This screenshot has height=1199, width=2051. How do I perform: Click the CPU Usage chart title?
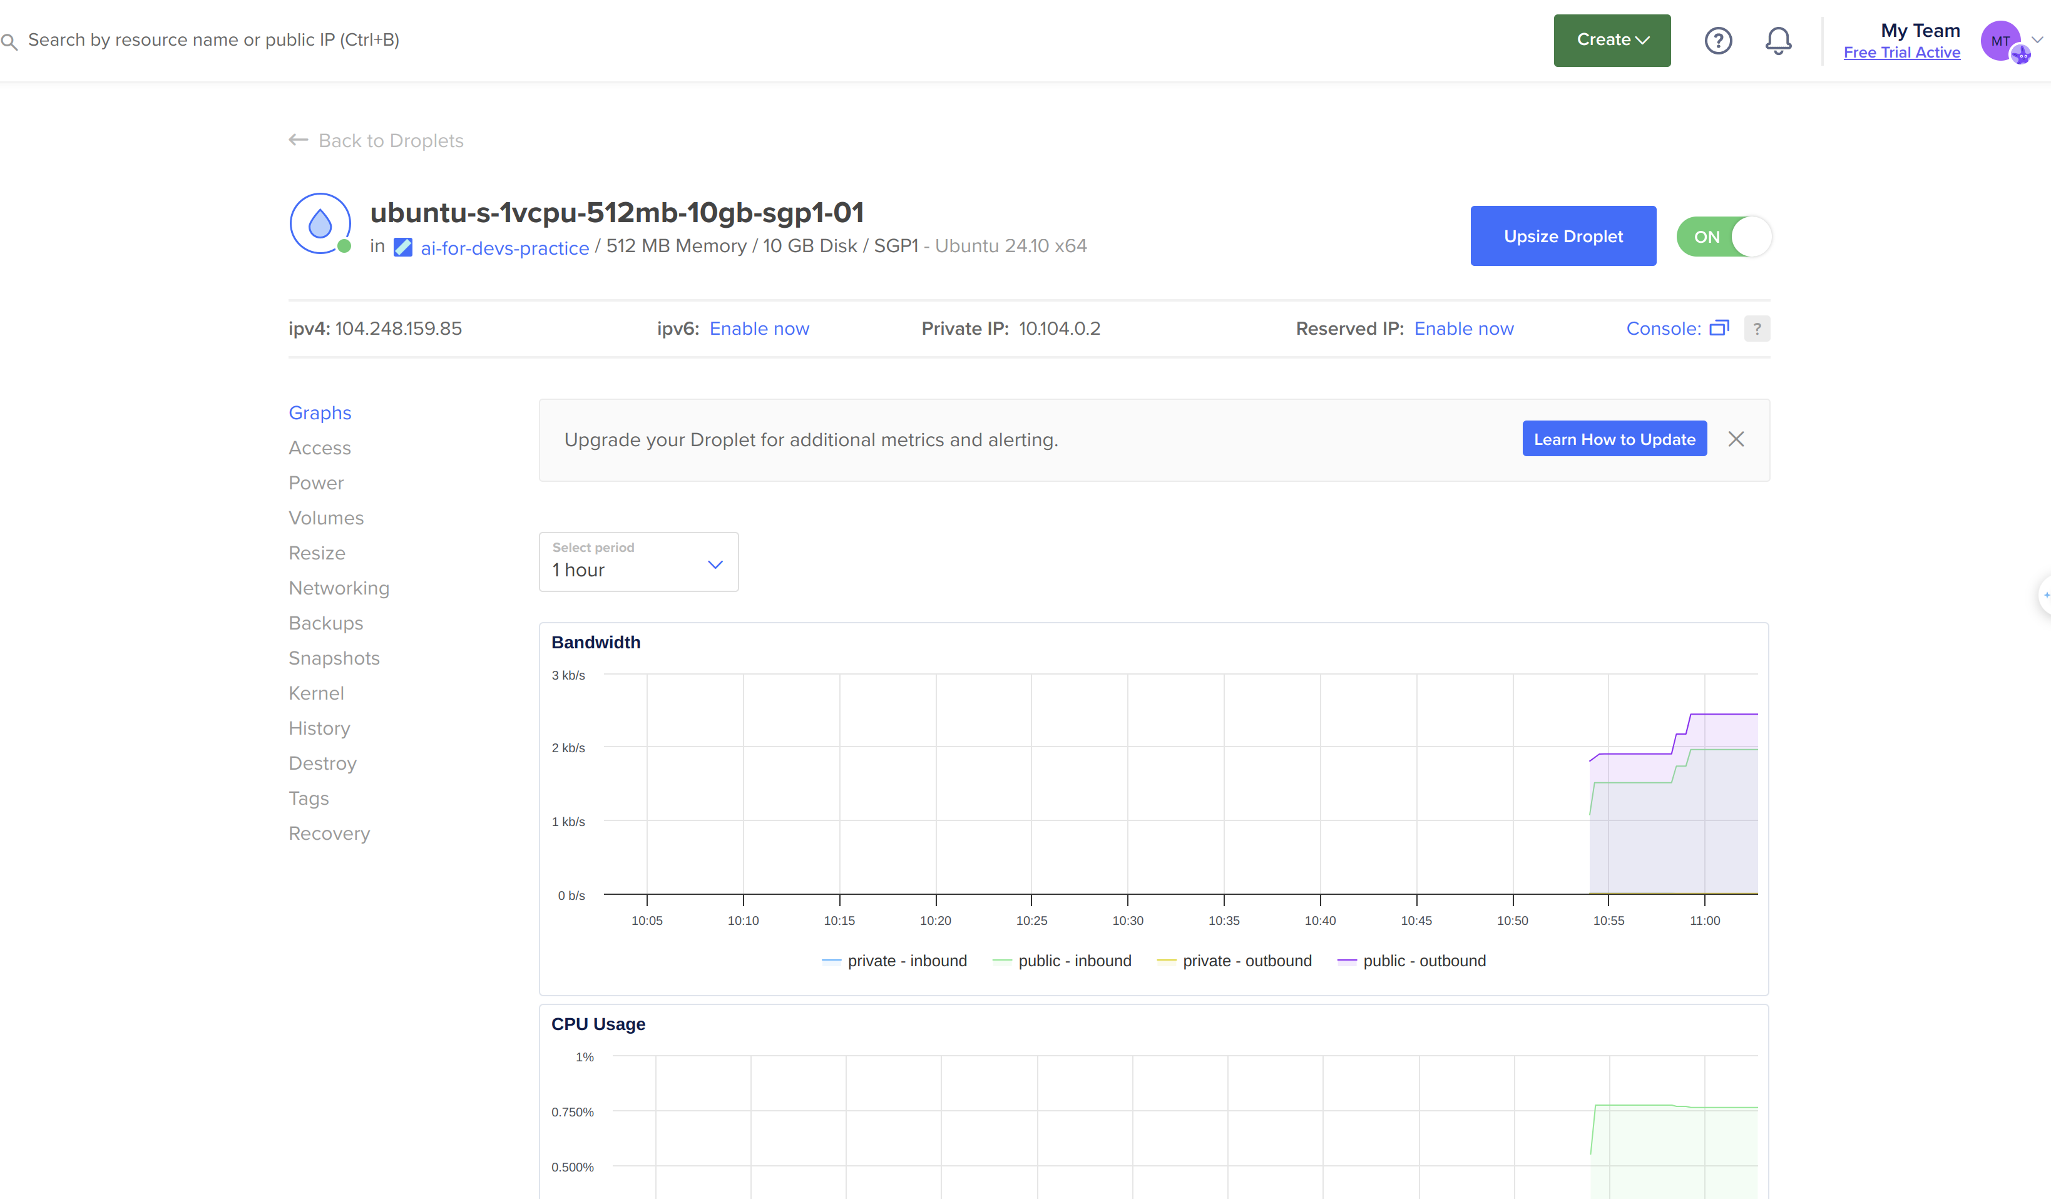[597, 1024]
